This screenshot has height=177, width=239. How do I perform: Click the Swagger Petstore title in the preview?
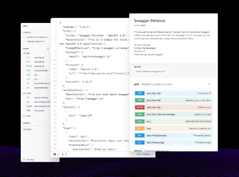coord(150,21)
